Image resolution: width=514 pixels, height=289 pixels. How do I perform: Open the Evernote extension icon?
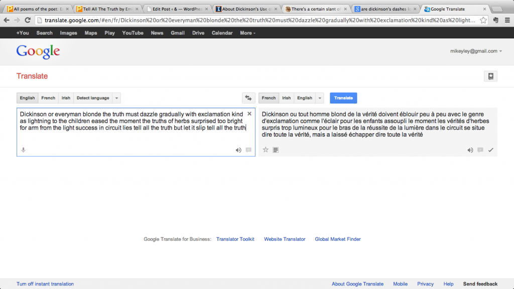[x=495, y=21]
